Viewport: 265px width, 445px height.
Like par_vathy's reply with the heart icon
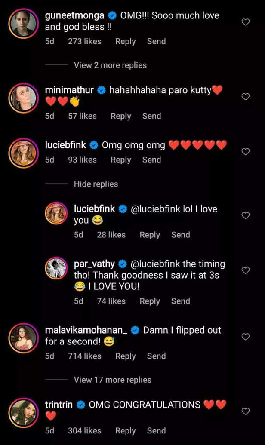(246, 270)
